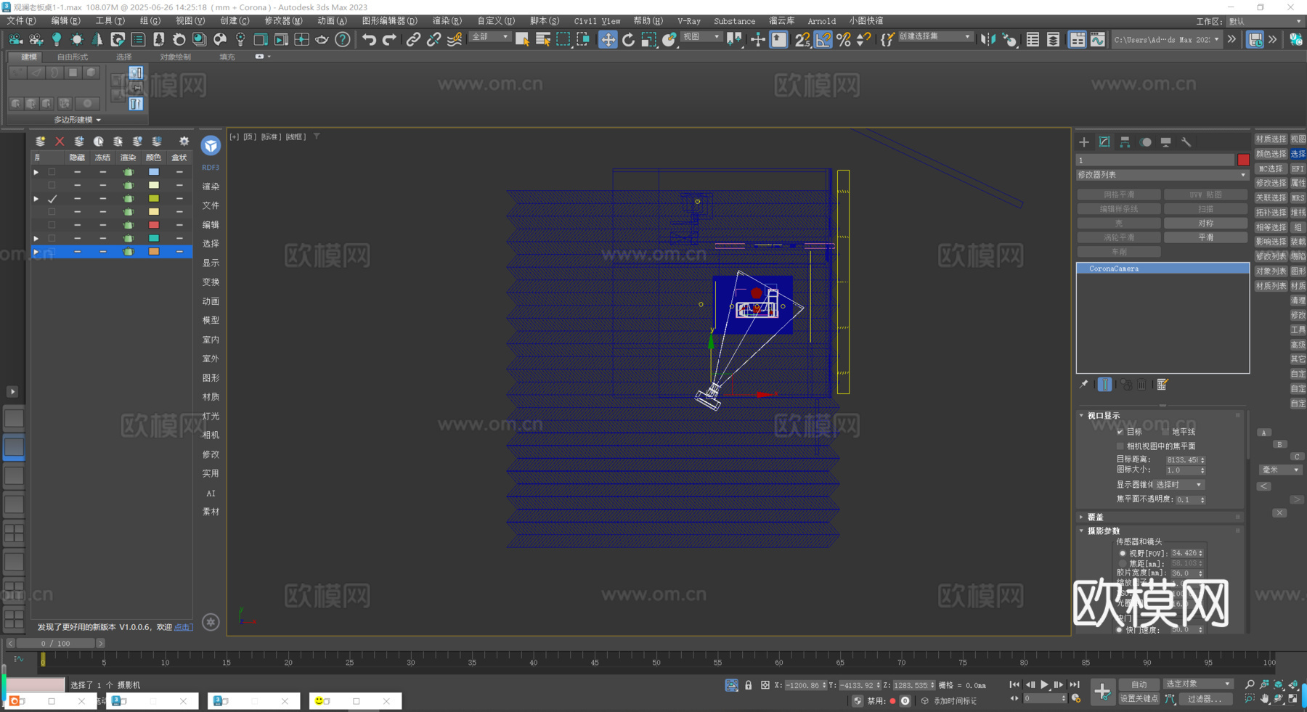Activate the Select and Rotate tool

629,39
